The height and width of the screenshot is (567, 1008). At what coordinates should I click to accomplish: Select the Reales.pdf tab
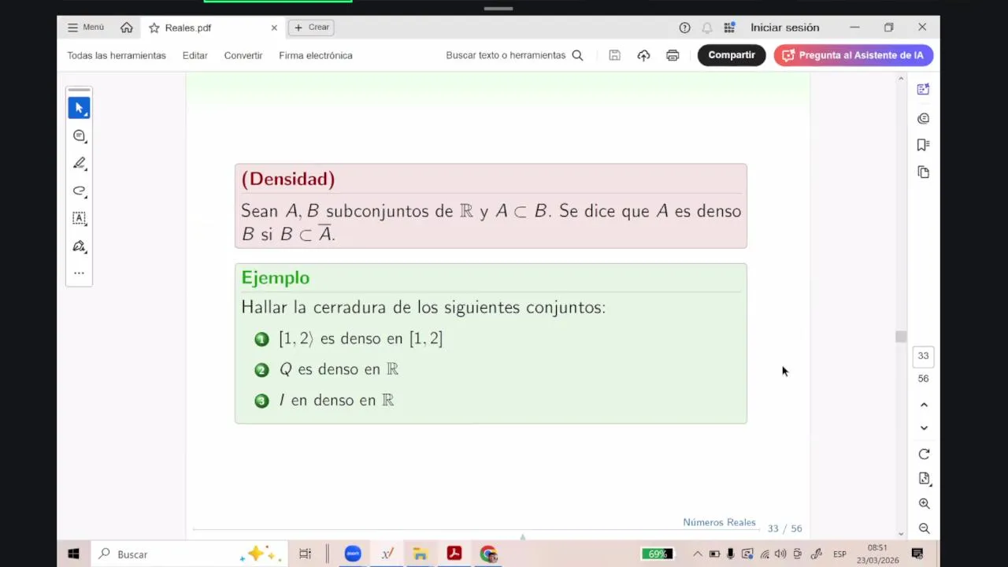click(213, 28)
